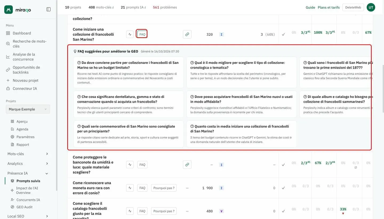Image resolution: width=384 pixels, height=219 pixels.
Task: Click the 561 problèmes counter
Action: (165, 7)
